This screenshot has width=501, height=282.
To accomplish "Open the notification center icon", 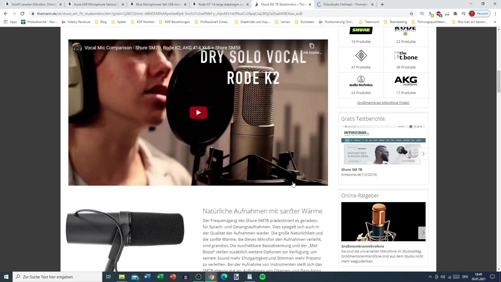I will (x=492, y=277).
